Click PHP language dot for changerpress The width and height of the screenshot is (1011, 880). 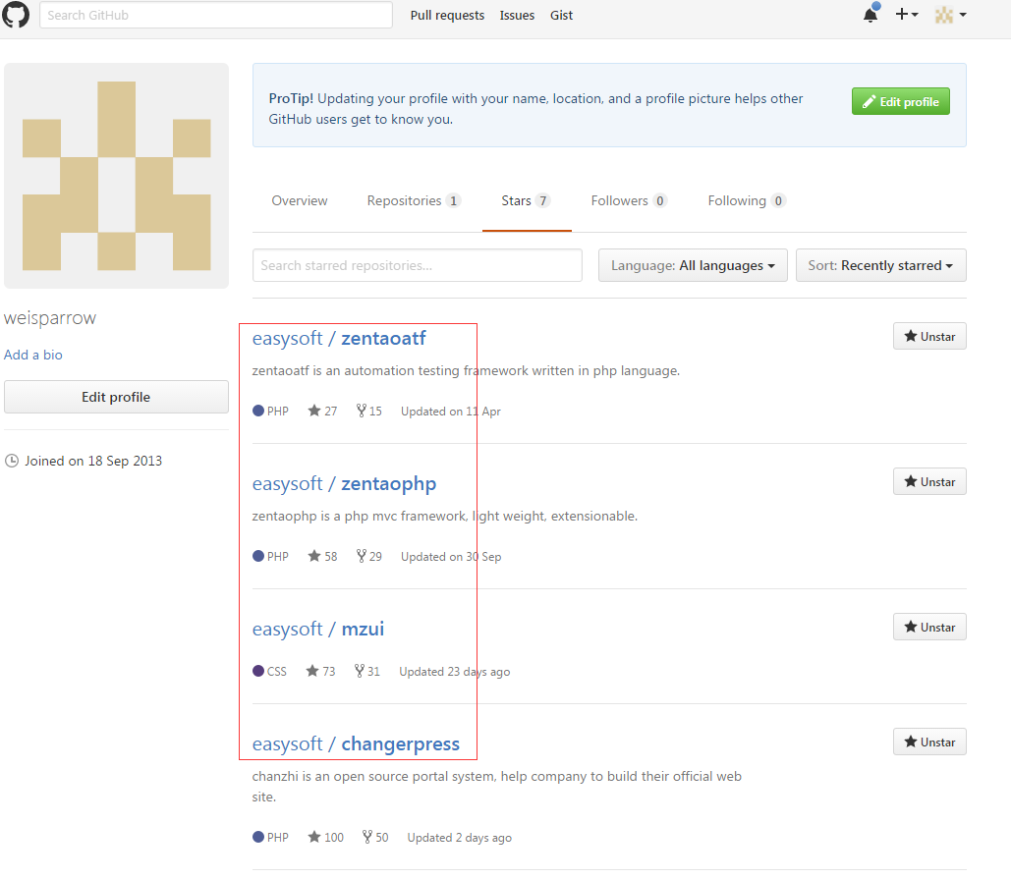pyautogui.click(x=258, y=837)
